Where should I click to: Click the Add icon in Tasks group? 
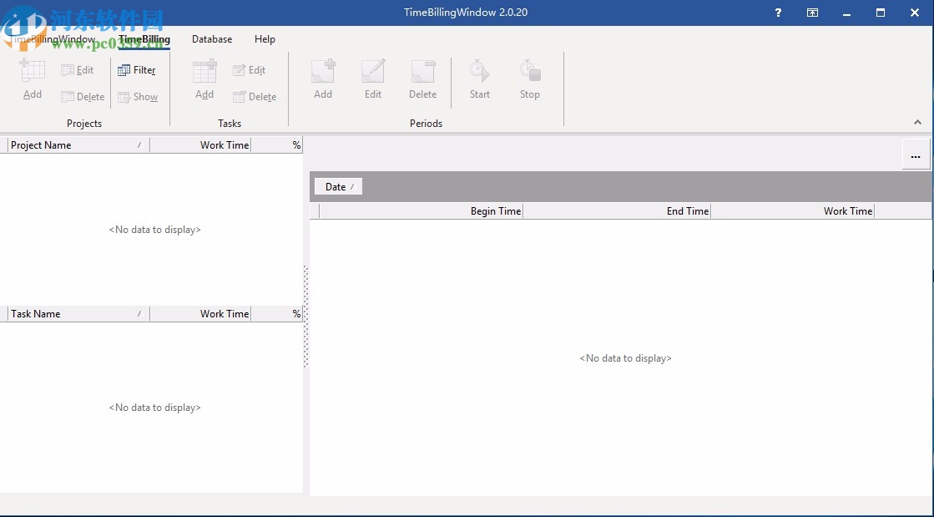(204, 79)
